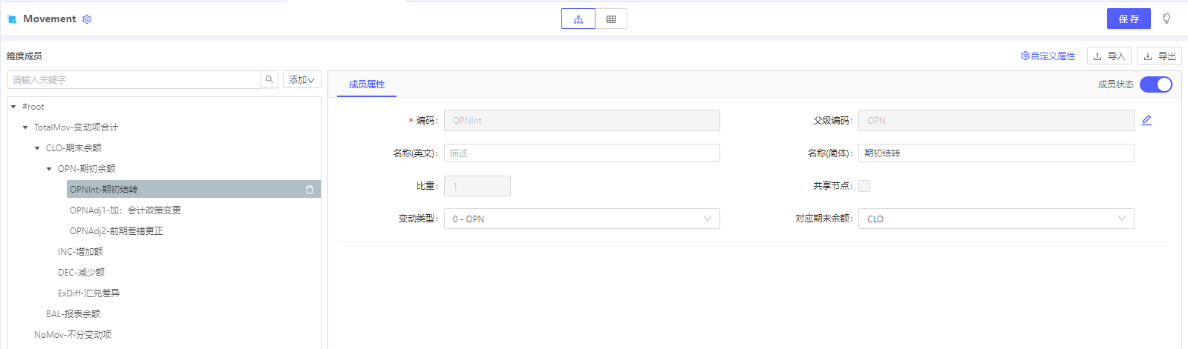This screenshot has width=1188, height=349.
Task: Click the 导出 export button
Action: pos(1159,56)
